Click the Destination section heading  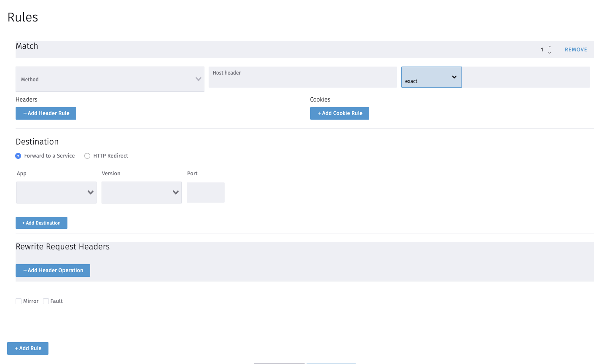pos(37,142)
